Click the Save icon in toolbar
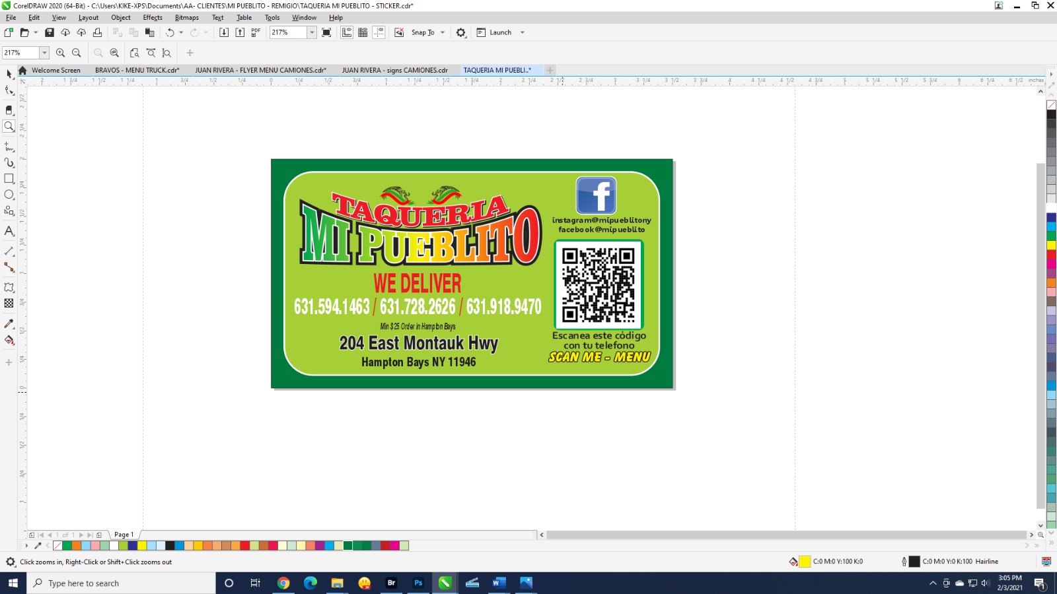1057x594 pixels. [x=49, y=32]
